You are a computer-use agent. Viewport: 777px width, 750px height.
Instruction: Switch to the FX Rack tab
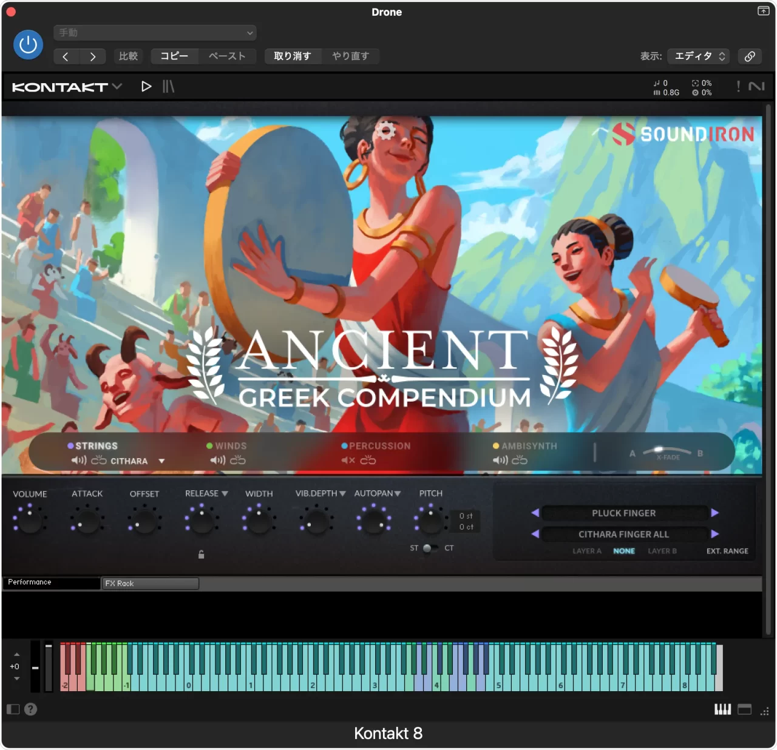pos(150,583)
